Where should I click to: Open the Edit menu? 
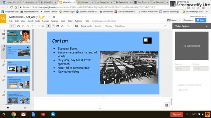[17, 21]
